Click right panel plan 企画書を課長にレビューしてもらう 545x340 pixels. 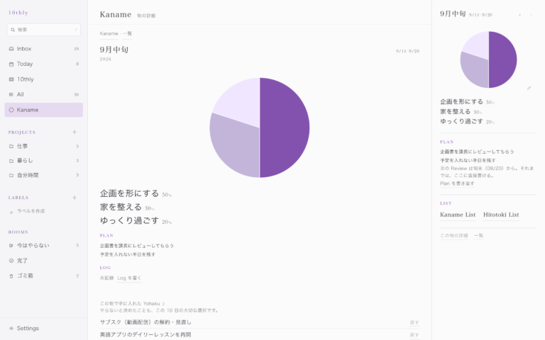477,152
